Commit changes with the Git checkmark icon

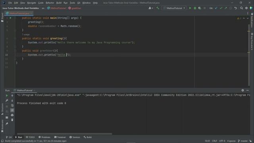pyautogui.click(x=221, y=8)
